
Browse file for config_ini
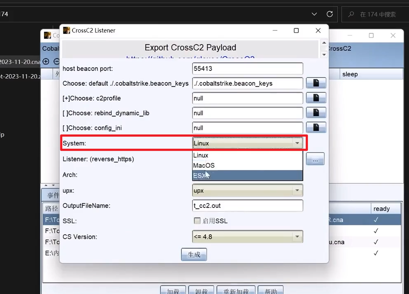coord(316,128)
